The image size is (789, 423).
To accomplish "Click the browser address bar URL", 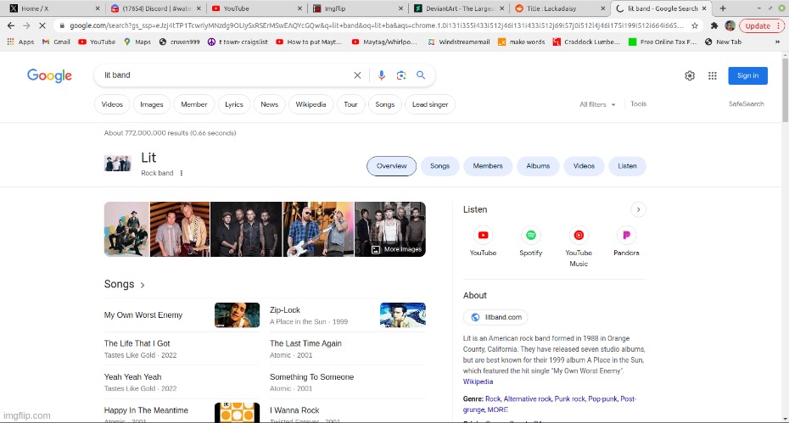I will (377, 25).
